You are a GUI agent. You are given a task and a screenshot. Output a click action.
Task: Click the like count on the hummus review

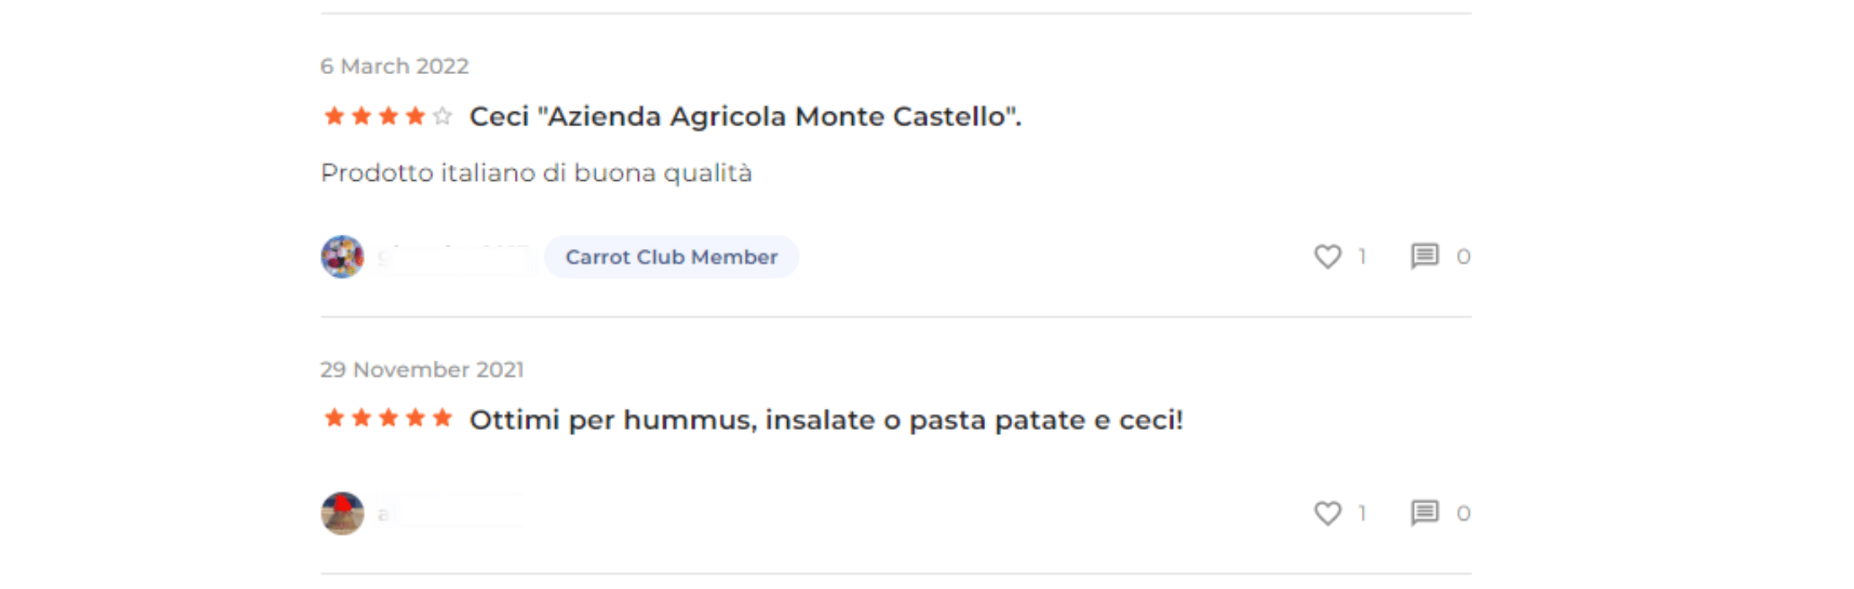click(x=1362, y=513)
